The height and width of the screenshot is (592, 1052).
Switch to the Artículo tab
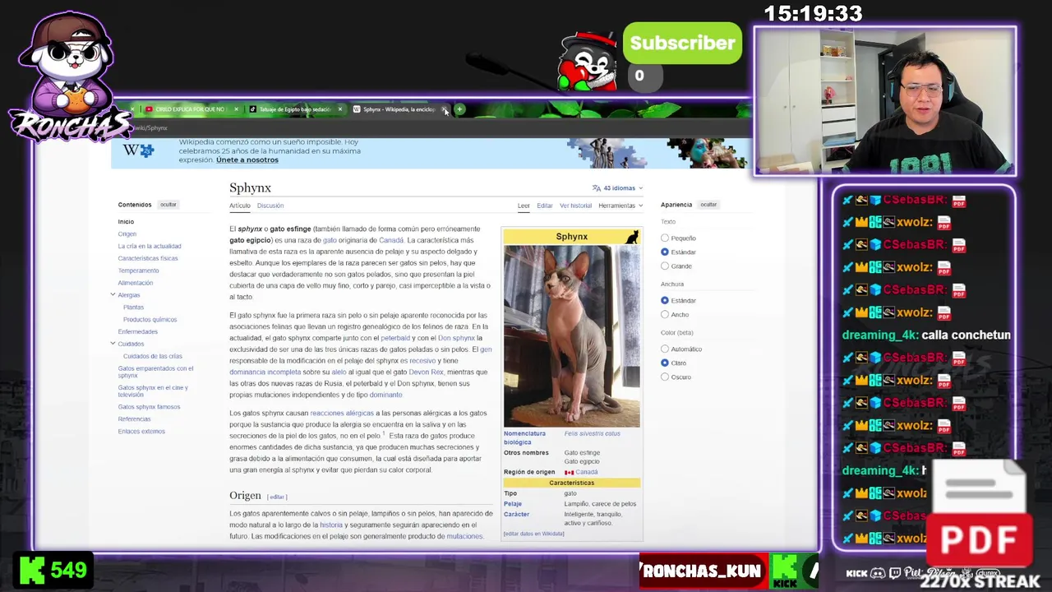239,206
